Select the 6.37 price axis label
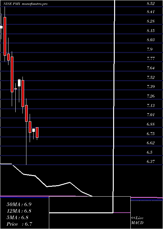 pyautogui.click(x=151, y=161)
